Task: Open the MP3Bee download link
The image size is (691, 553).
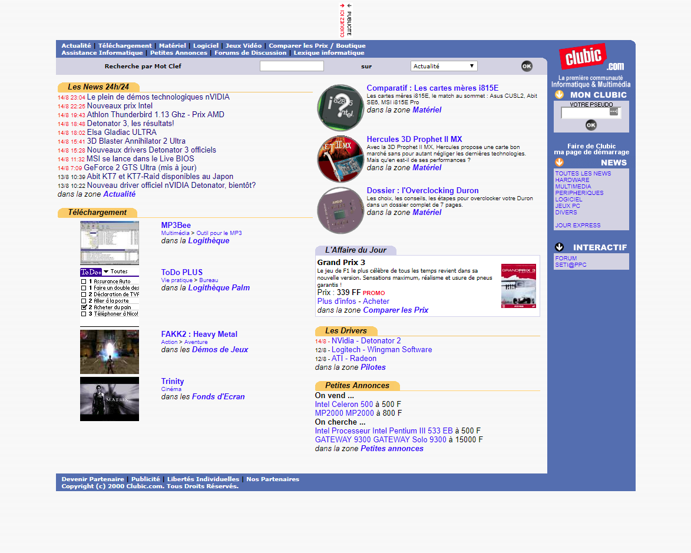Action: click(176, 225)
